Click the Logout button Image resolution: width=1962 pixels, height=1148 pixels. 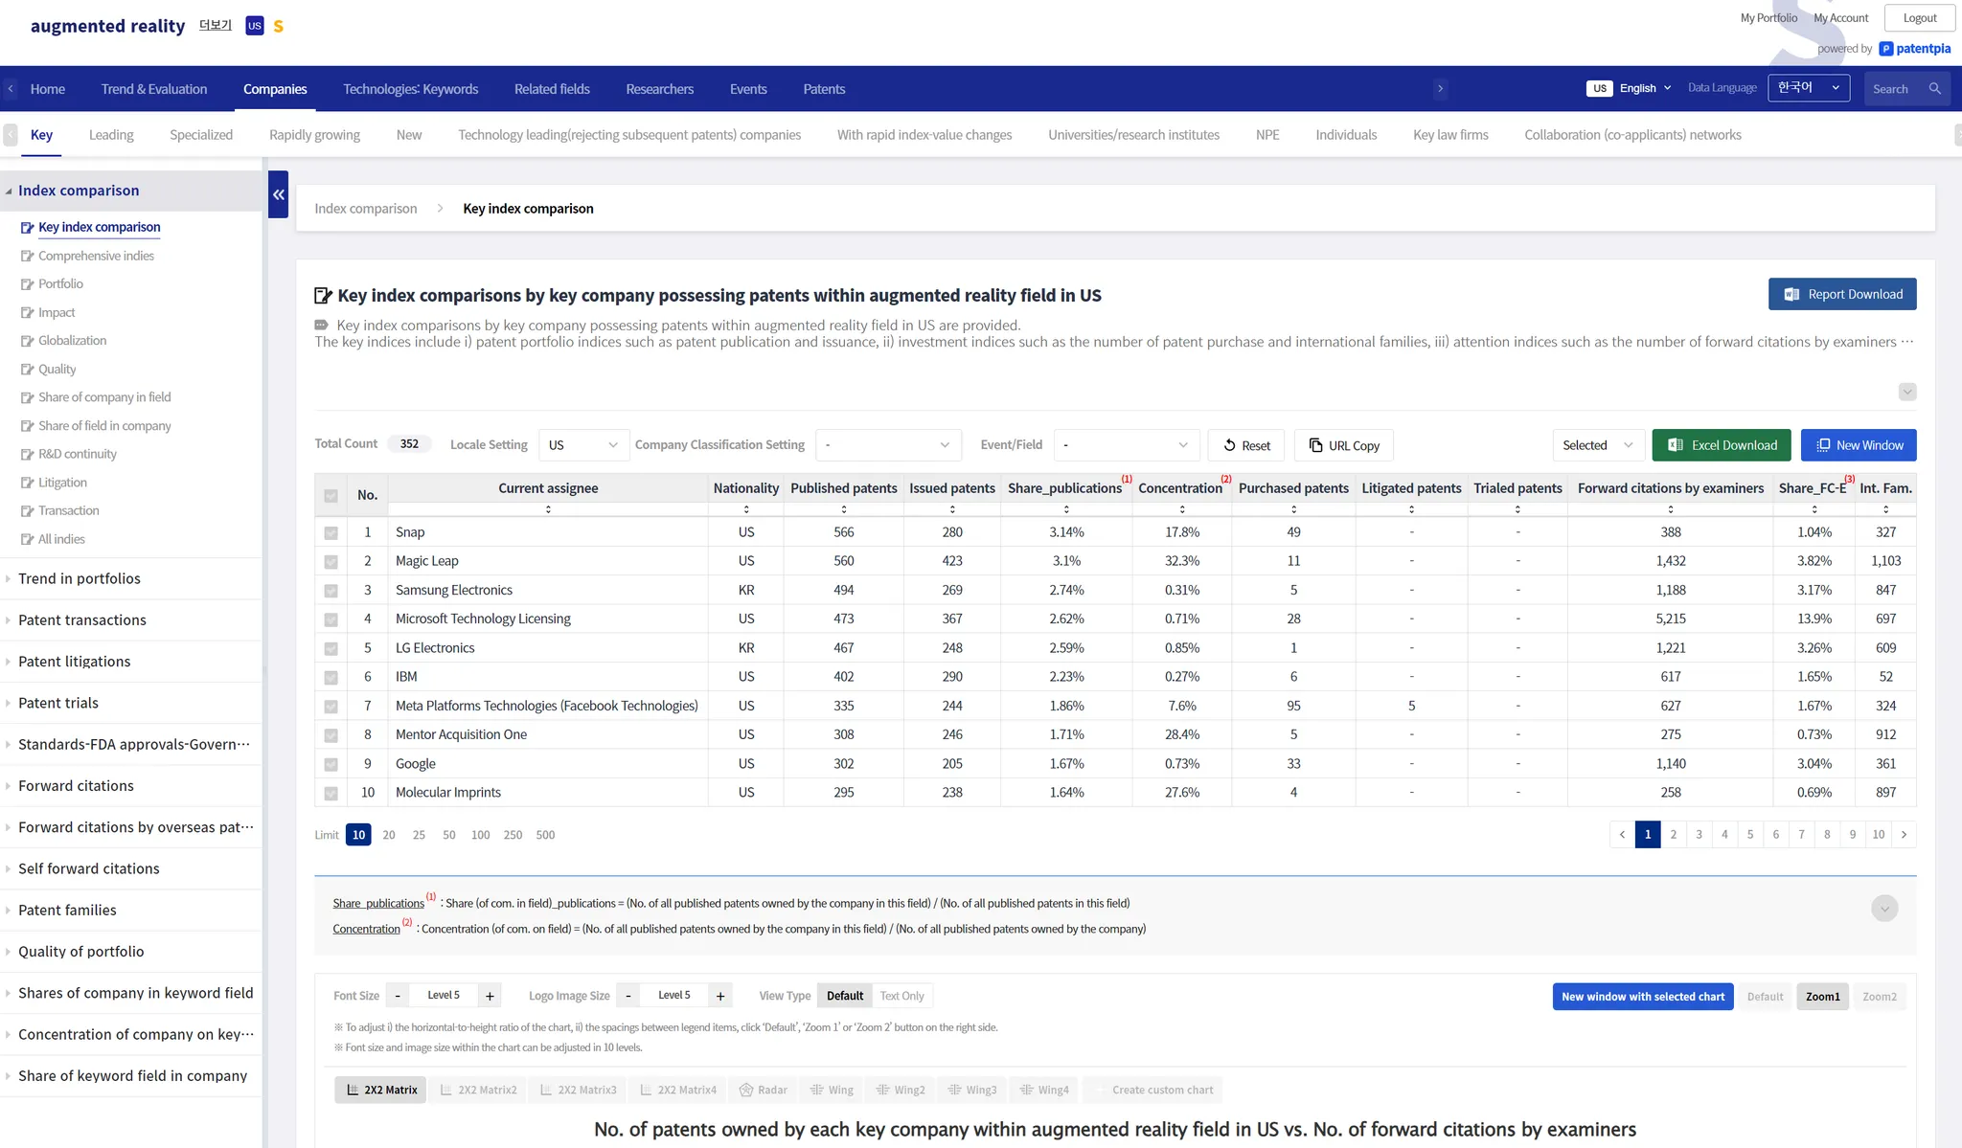1919,18
